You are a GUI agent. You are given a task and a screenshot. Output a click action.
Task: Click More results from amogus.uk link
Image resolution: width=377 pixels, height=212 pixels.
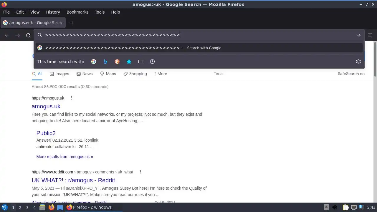pos(65,157)
